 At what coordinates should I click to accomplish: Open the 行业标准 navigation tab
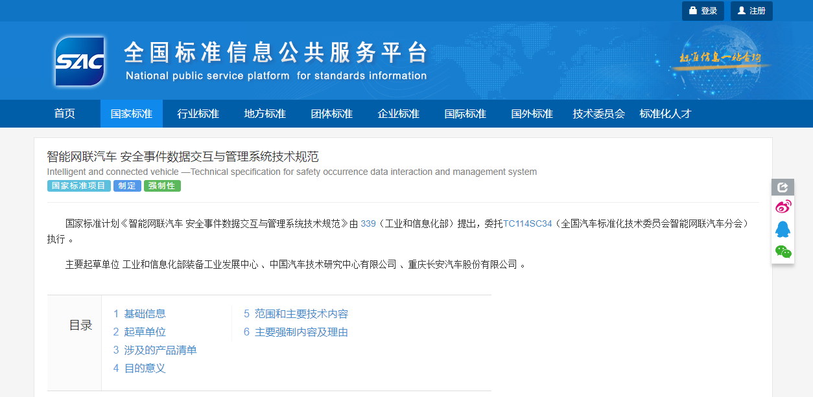[x=198, y=114]
